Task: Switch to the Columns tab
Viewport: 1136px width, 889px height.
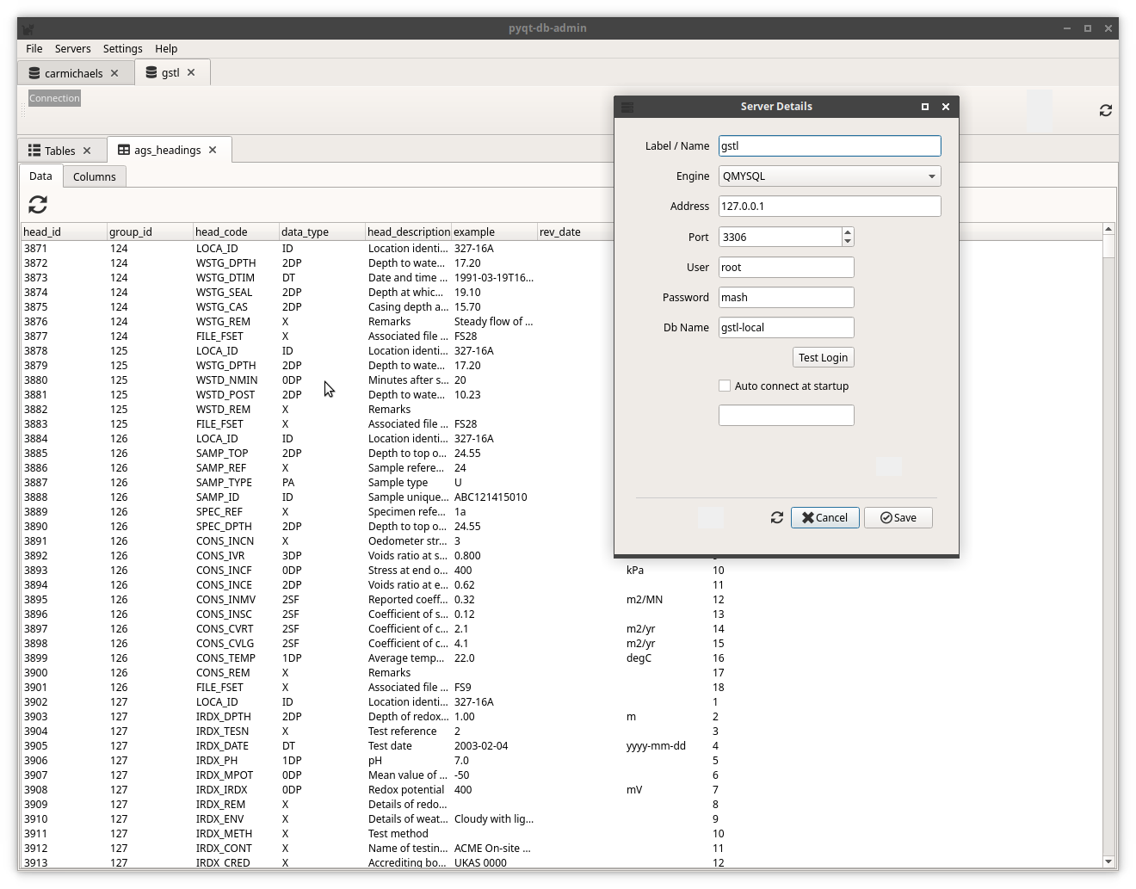Action: tap(95, 176)
